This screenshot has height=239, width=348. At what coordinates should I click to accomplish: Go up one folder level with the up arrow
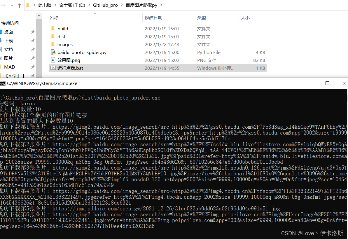[x=20, y=5]
